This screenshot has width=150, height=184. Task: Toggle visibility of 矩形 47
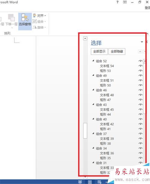click(140, 100)
